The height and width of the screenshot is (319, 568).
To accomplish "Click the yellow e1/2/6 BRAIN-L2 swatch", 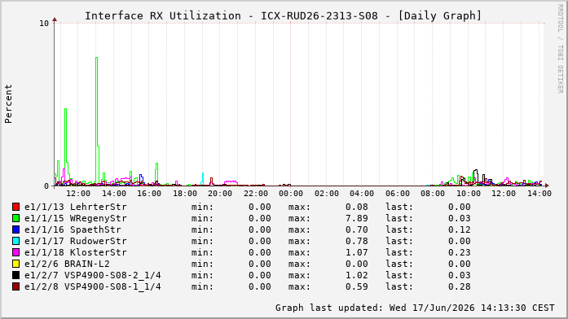I will [15, 264].
